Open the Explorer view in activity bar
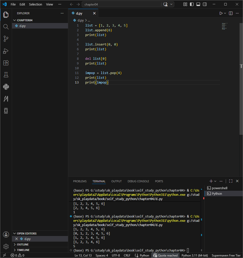The width and height of the screenshot is (243, 258). tap(6, 15)
